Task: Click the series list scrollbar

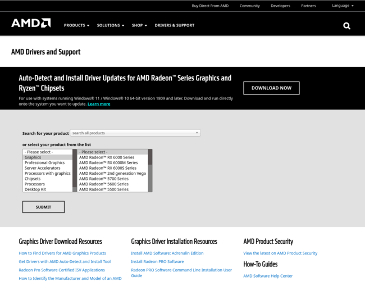Action: 150,170
